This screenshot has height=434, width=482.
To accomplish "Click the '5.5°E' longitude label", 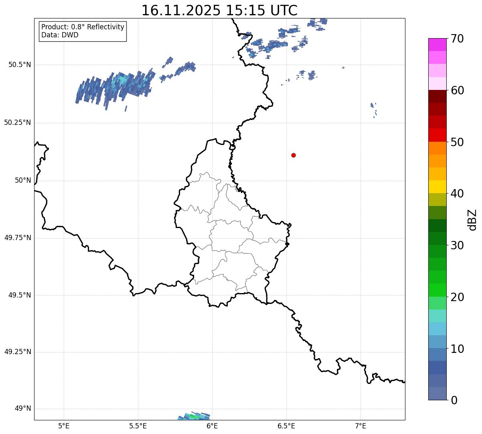I will pyautogui.click(x=138, y=426).
